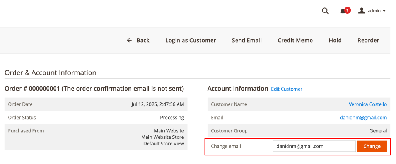396x164 pixels.
Task: Click Send Email in the action bar
Action: 247,40
